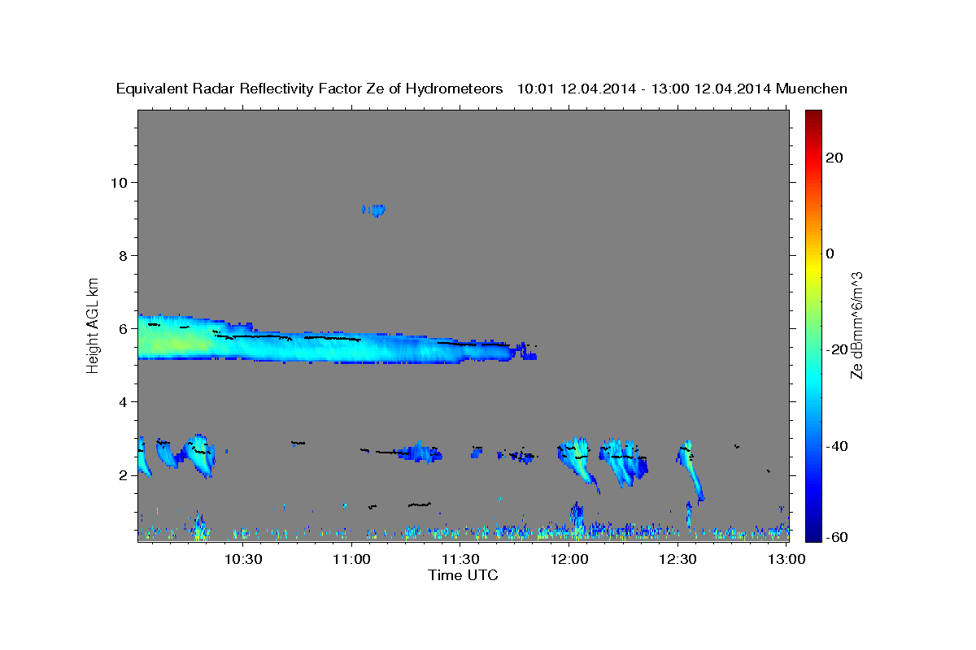Viewport: 976px width, 650px height.
Task: Click the plot title 'Equivalent Radar Reflectivity Factor Ze of Hydrometeors'
Action: pos(310,89)
